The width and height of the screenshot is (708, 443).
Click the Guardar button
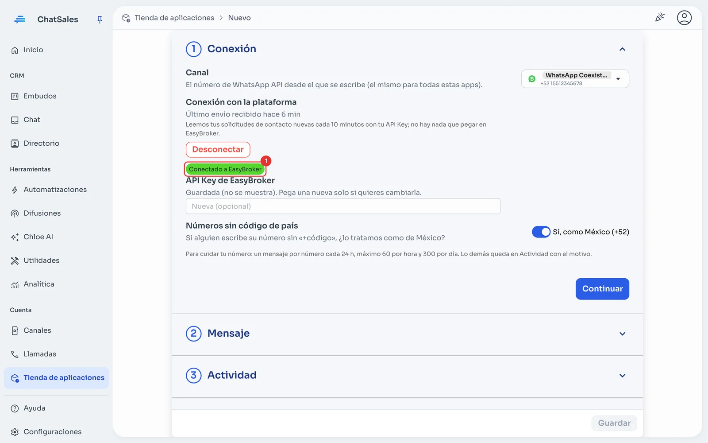tap(614, 423)
